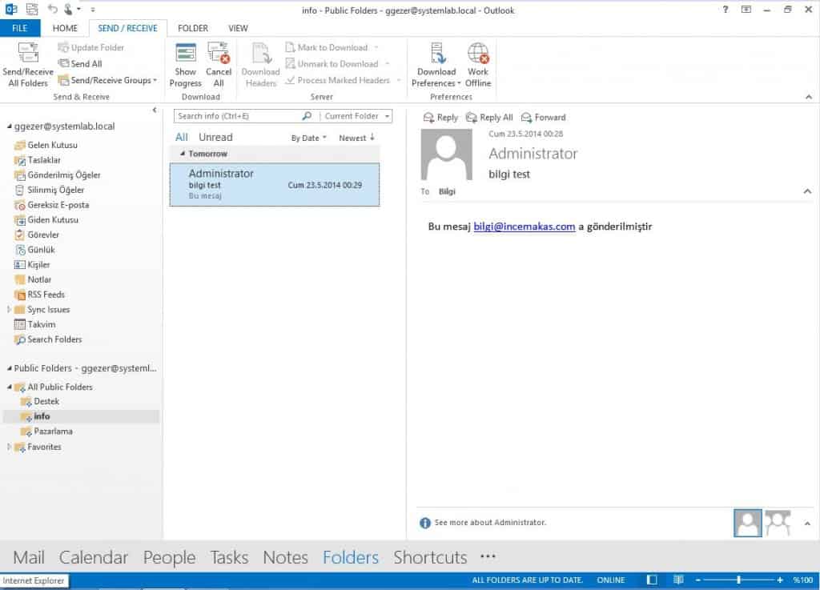
Task: Show only Unread messages filter
Action: [215, 138]
